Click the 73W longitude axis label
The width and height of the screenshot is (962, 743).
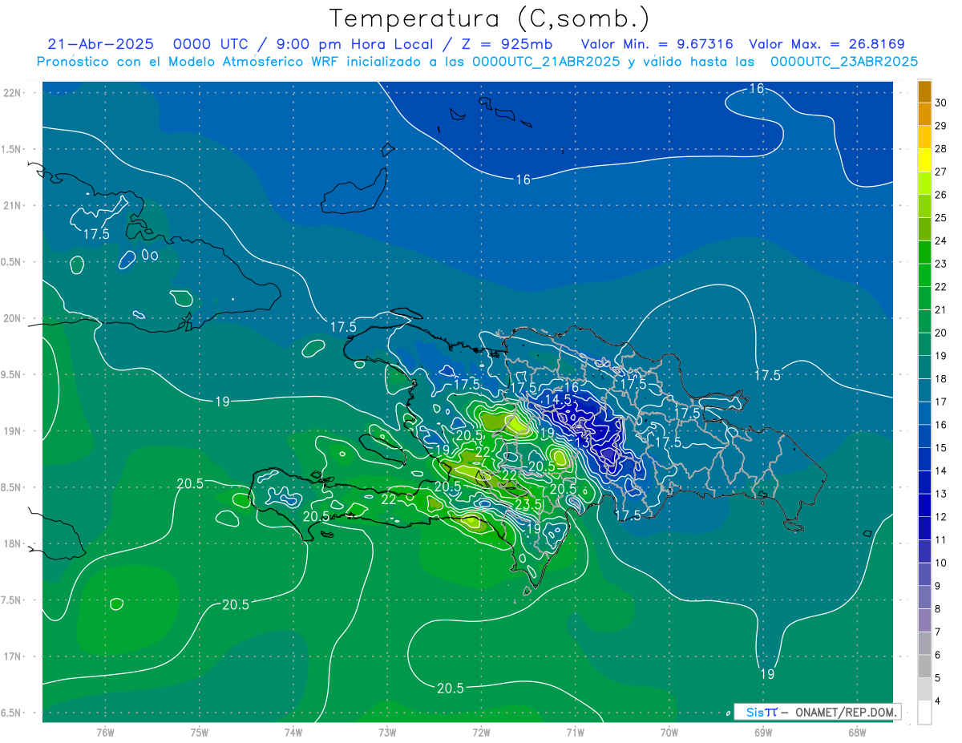387,732
